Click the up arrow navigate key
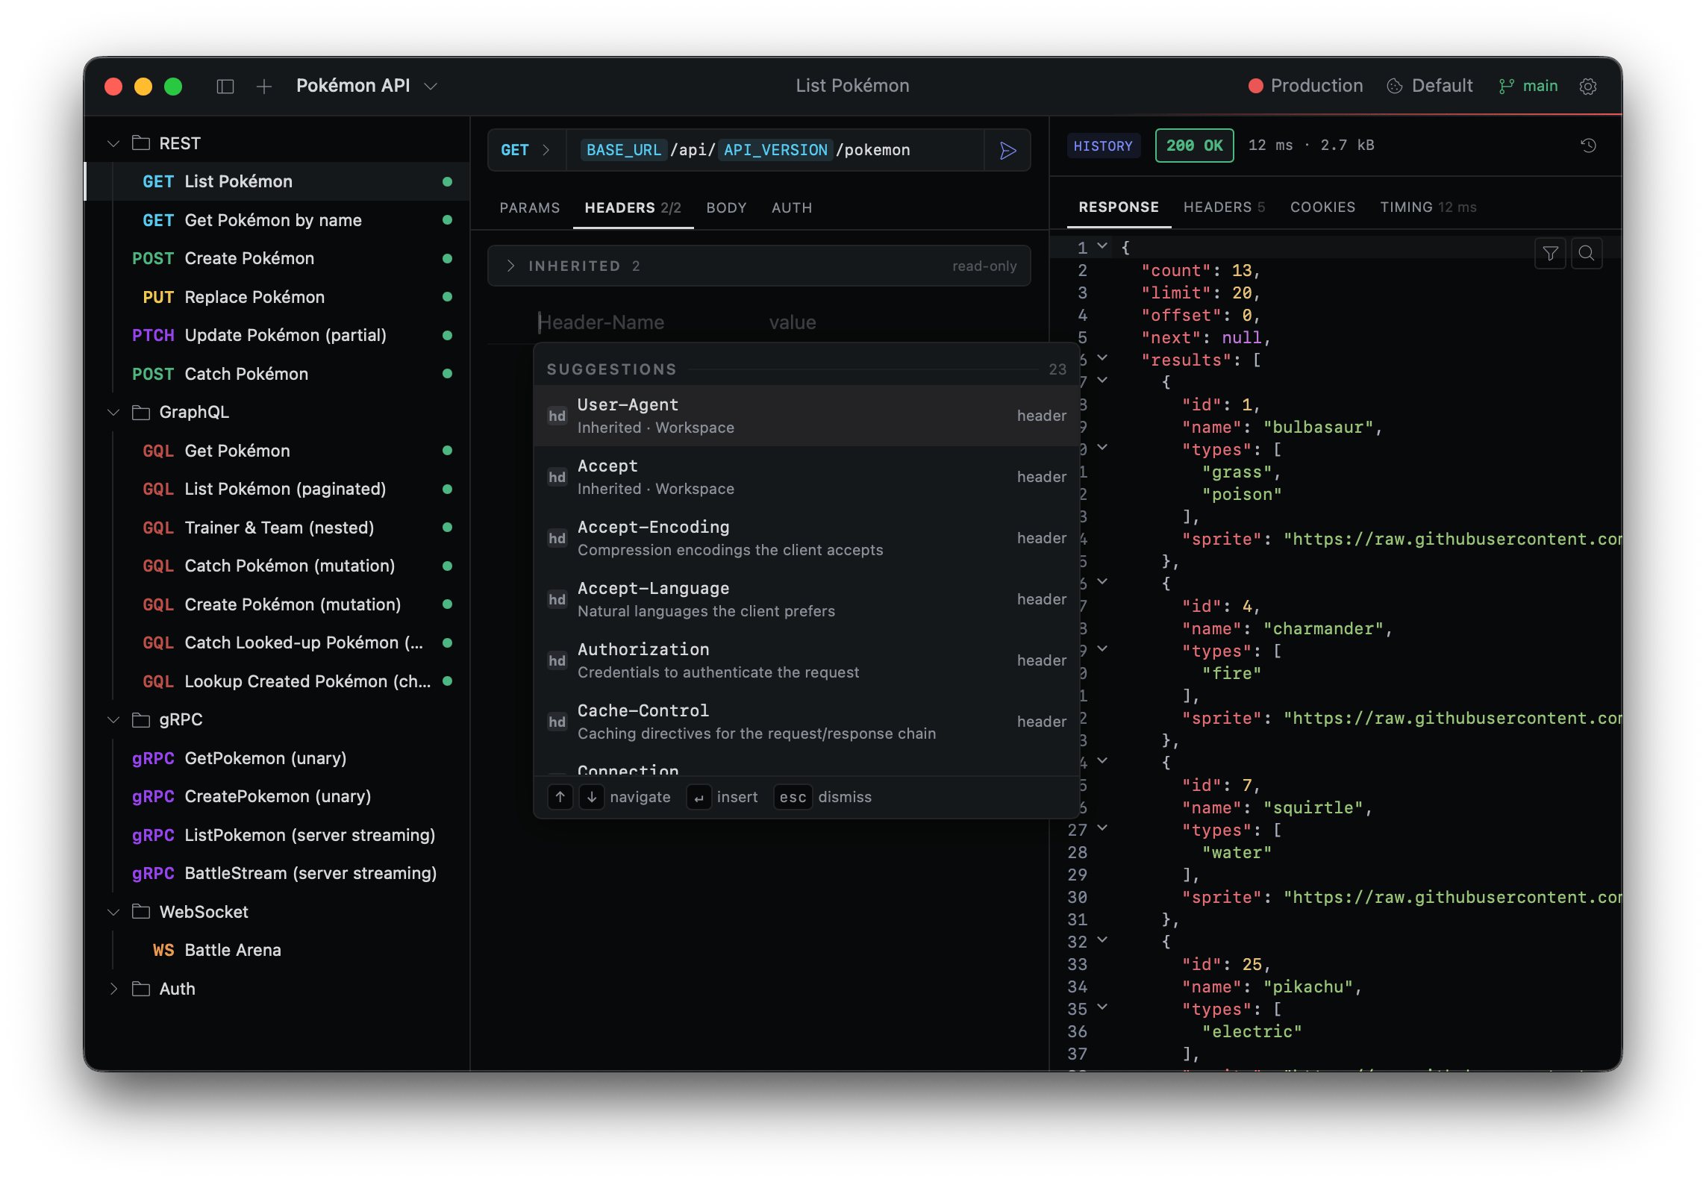 click(560, 797)
